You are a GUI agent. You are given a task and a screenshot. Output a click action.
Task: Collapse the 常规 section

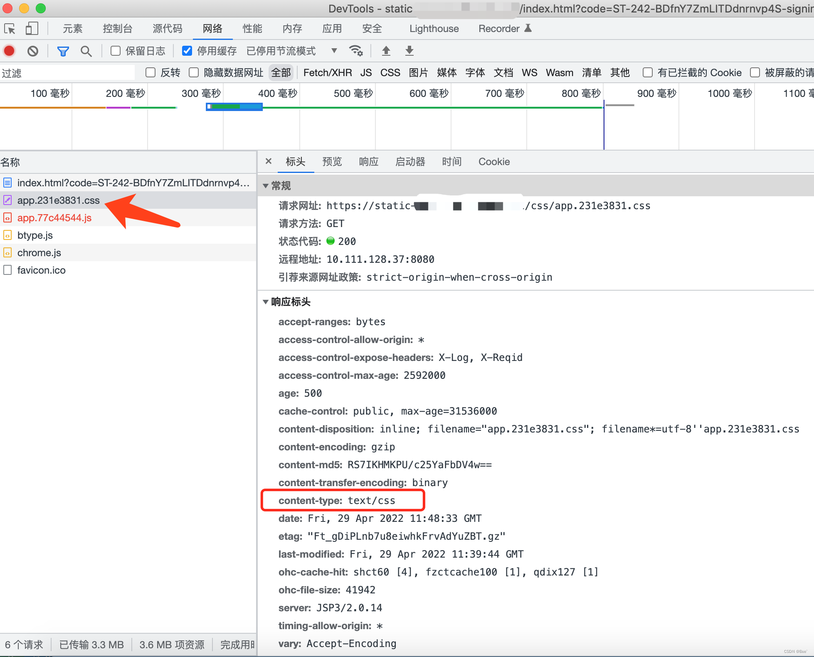point(266,186)
